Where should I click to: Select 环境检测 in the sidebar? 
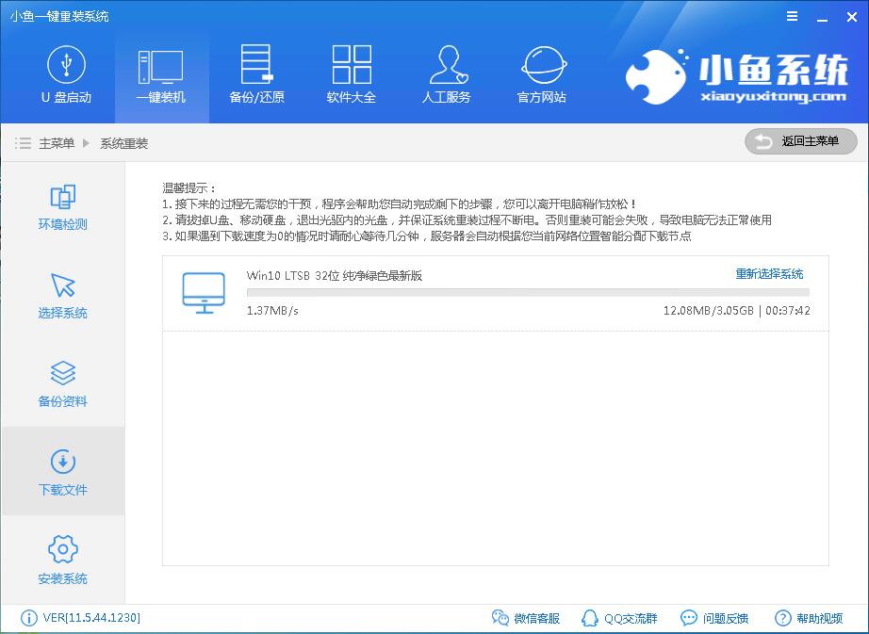(62, 207)
